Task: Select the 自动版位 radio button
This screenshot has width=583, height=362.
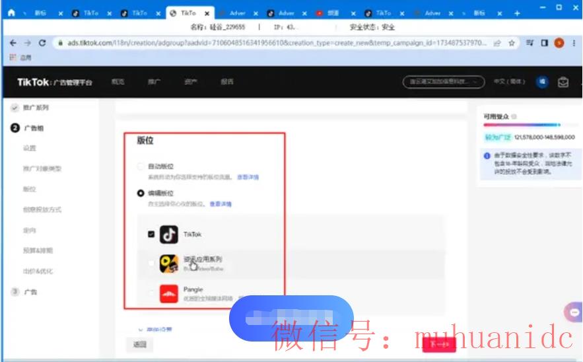Action: point(141,166)
